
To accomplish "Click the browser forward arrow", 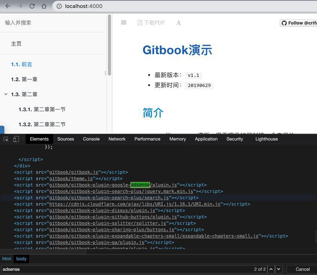I will (x=20, y=6).
